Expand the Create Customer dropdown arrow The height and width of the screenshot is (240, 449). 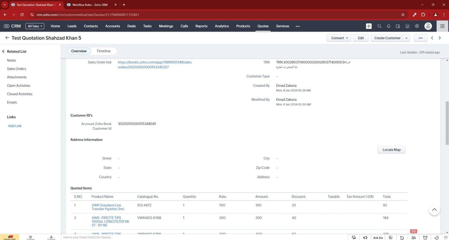click(x=406, y=38)
